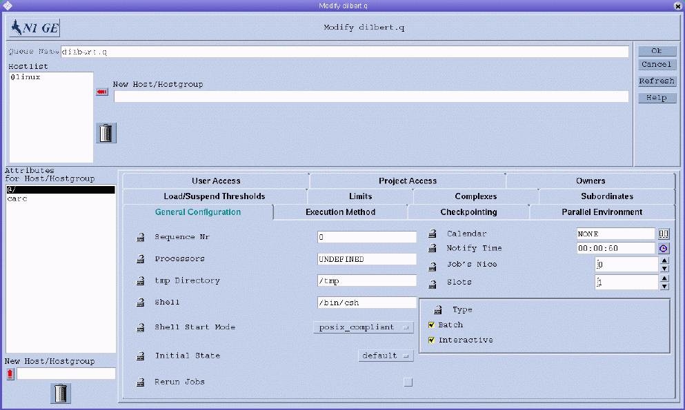The height and width of the screenshot is (410, 685).
Task: Click the Sequence Nr input field
Action: 367,237
